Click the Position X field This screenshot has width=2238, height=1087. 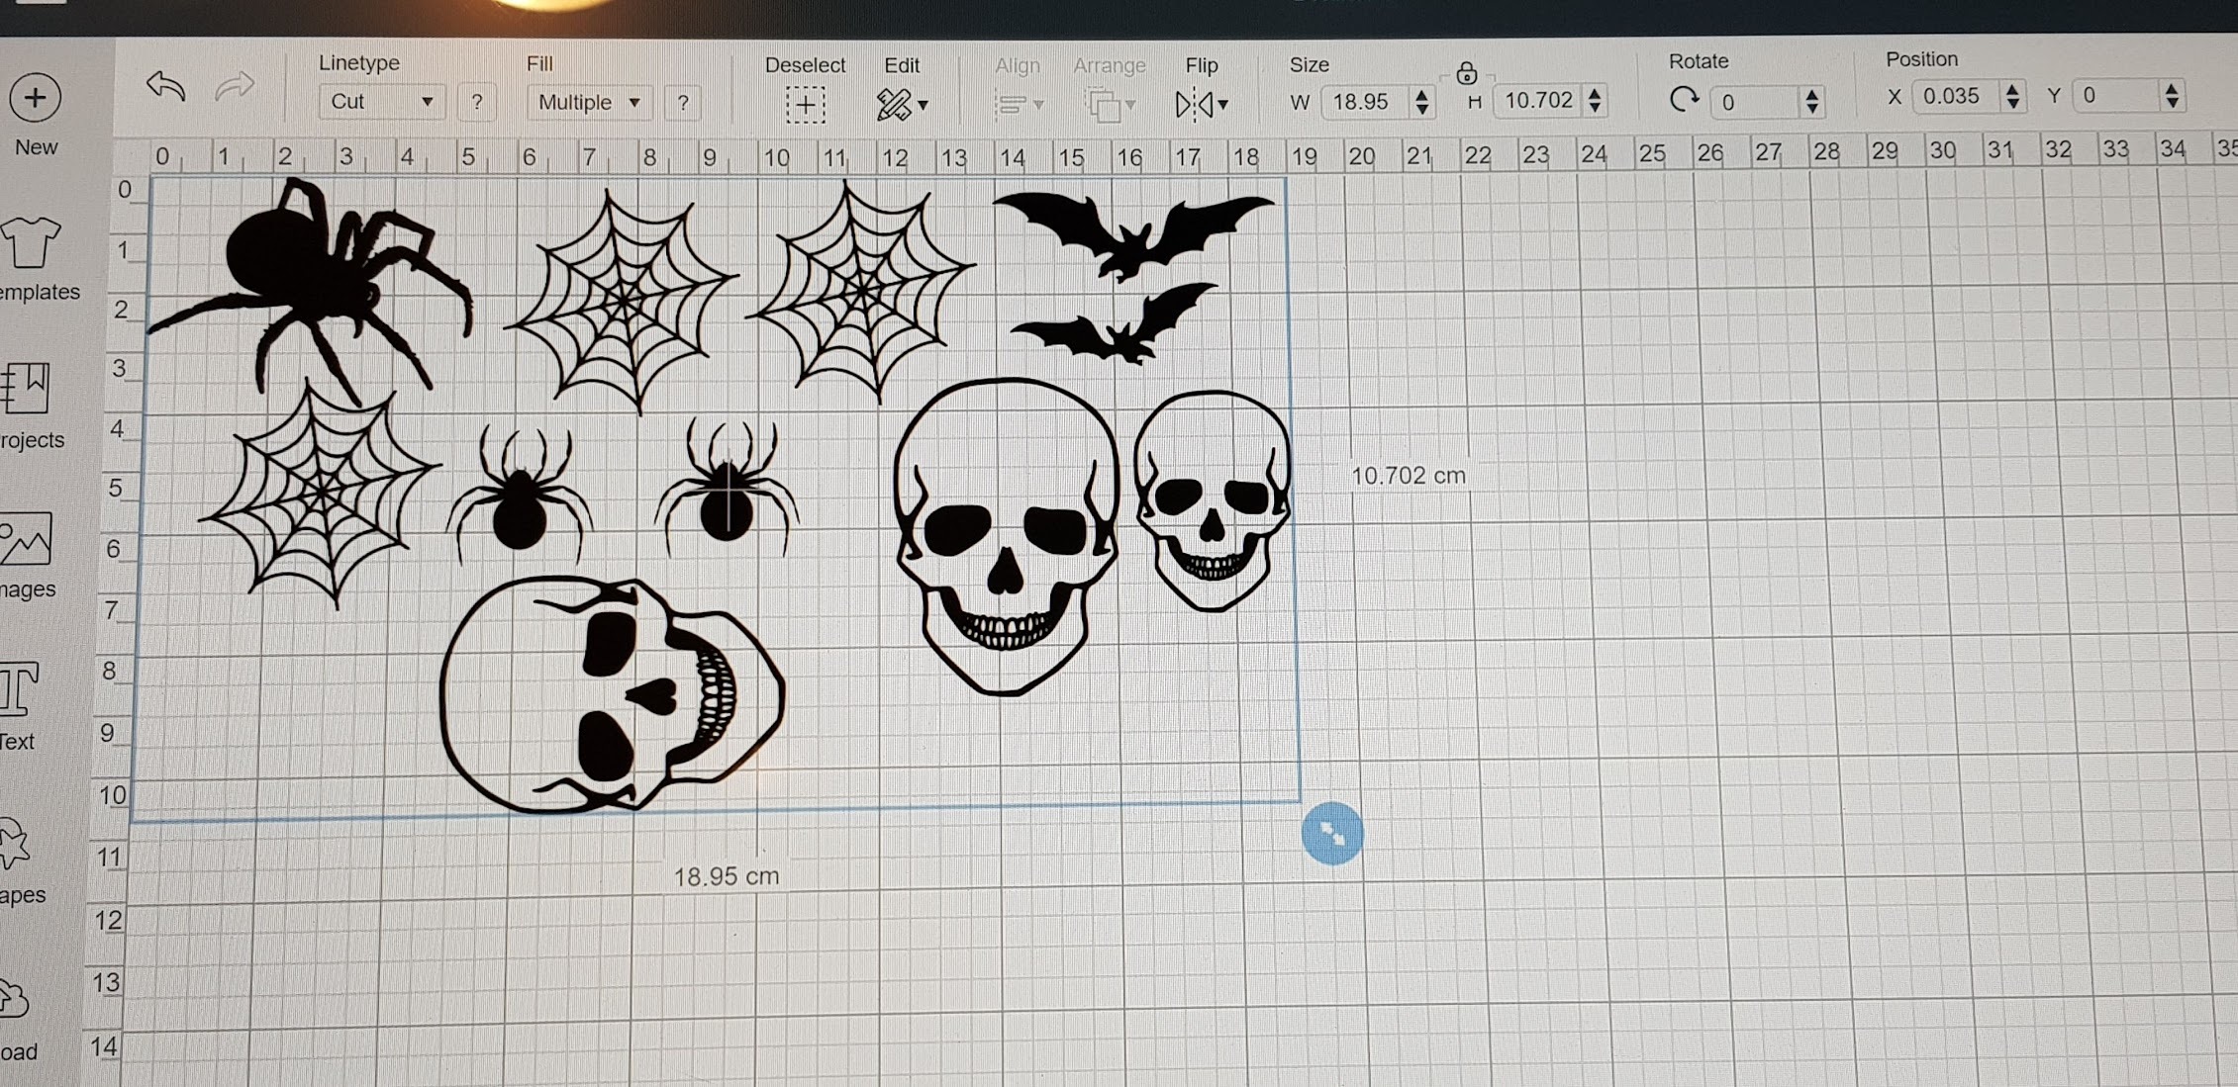tap(1957, 96)
